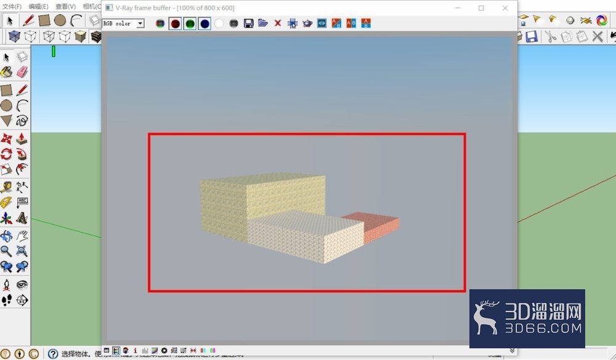Toggle force color clamping icon in VFB
This screenshot has height=360, width=616.
116,350
